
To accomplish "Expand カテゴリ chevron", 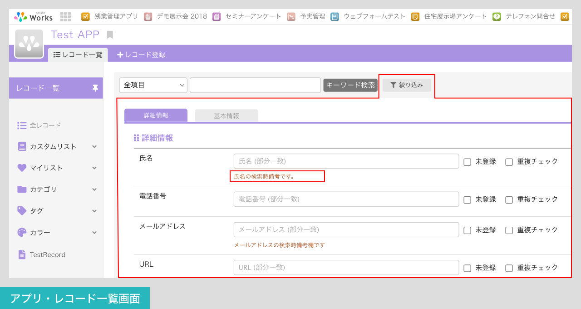I will (x=94, y=189).
